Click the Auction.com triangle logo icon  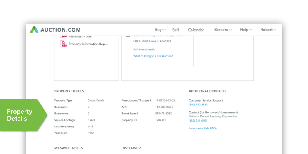point(34,30)
